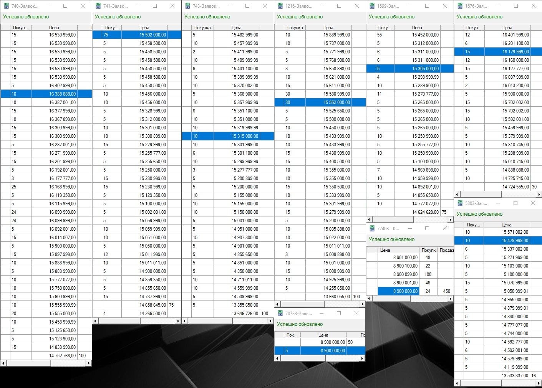Click the right scroll arrow in window 741

[178, 321]
